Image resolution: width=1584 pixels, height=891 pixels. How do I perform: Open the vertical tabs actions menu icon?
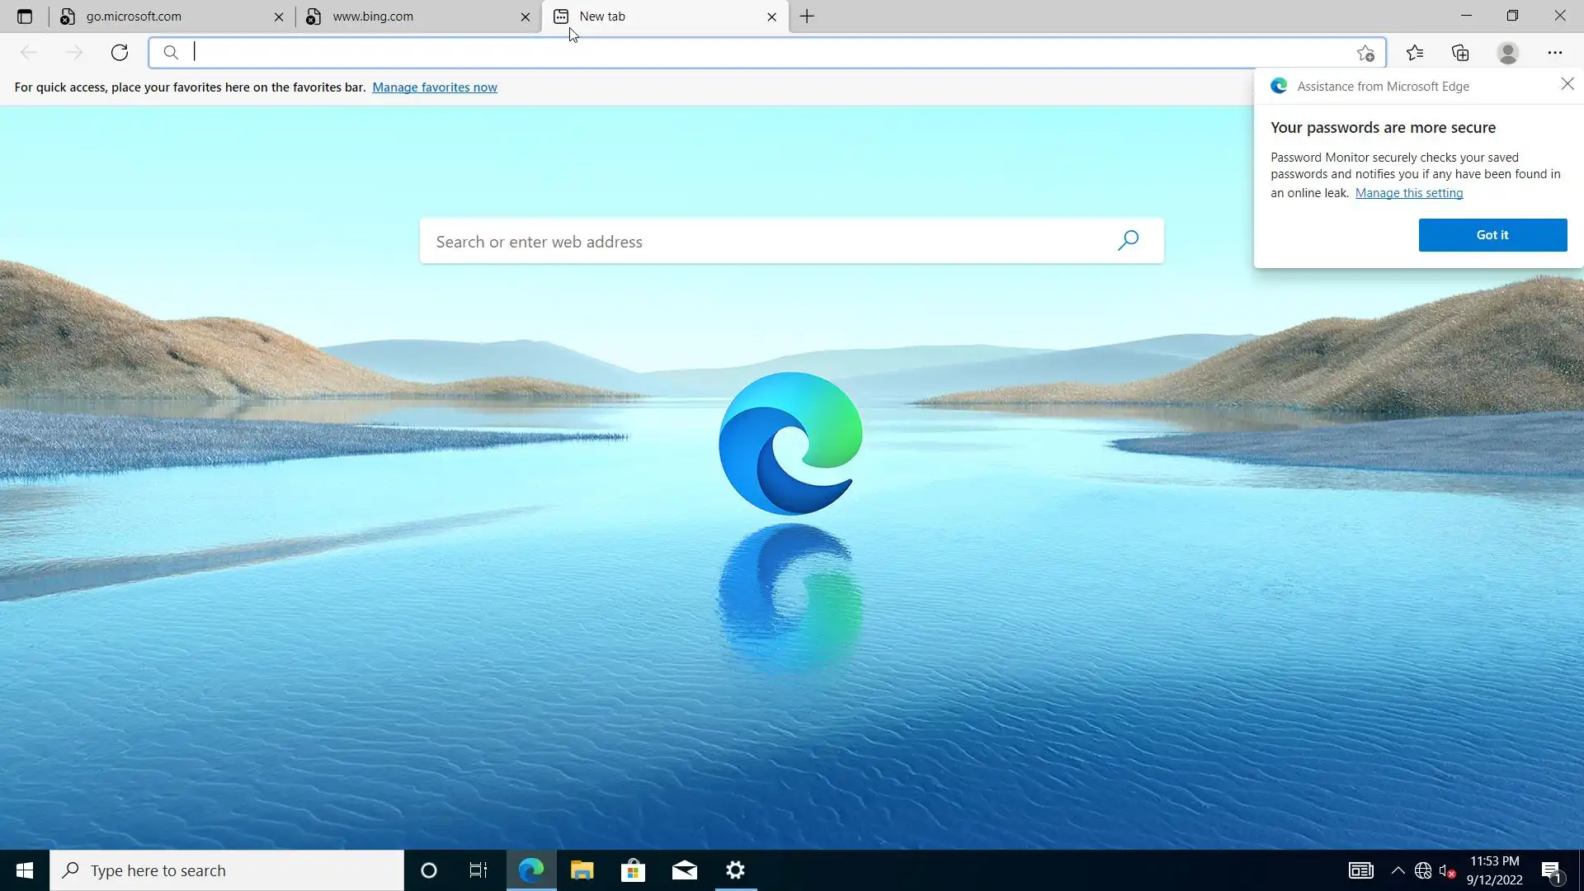coord(25,16)
